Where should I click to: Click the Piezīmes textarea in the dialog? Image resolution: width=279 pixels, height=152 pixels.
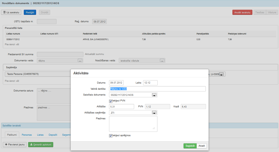tap(133, 124)
